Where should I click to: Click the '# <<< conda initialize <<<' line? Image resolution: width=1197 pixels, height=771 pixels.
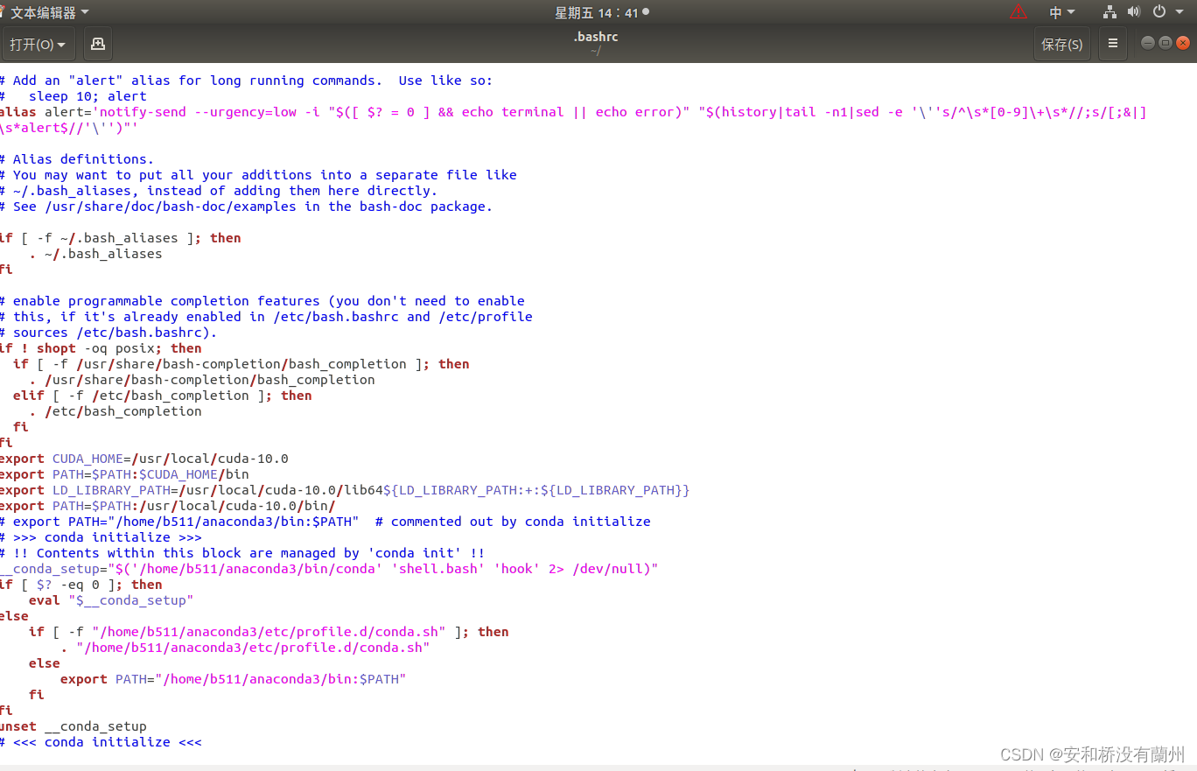tap(101, 742)
